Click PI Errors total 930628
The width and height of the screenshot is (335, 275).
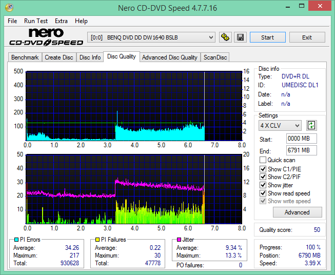pos(70,263)
